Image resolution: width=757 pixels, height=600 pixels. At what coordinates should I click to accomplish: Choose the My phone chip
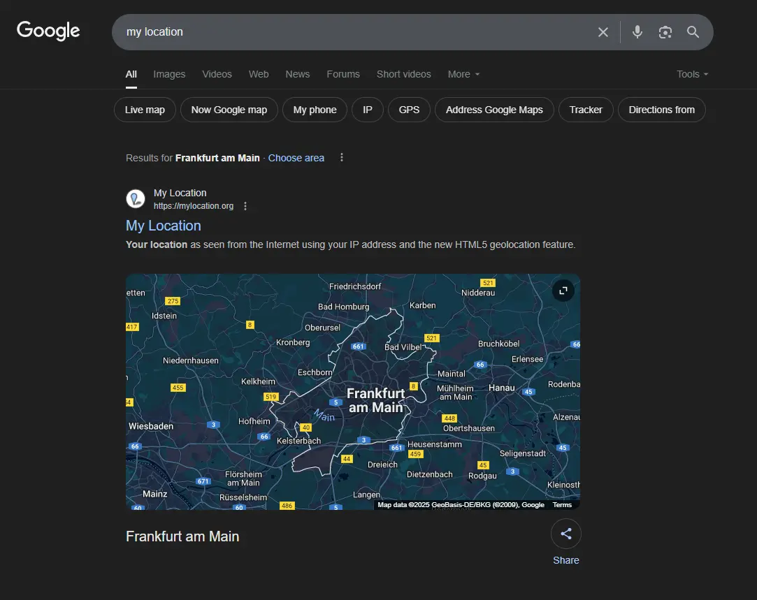(x=315, y=110)
